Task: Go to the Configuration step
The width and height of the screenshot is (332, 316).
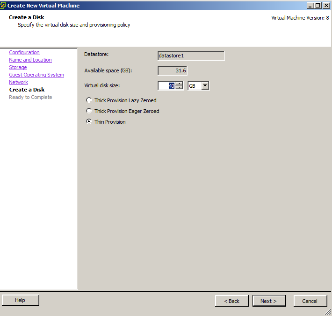Action: (x=24, y=52)
